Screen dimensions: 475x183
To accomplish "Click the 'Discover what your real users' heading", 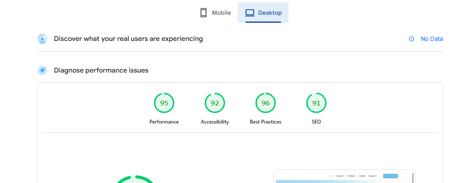I will coord(128,39).
